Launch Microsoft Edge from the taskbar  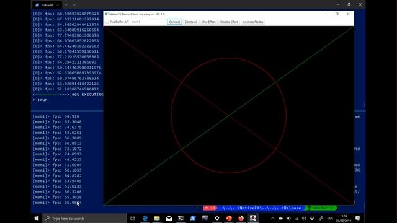click(x=145, y=218)
